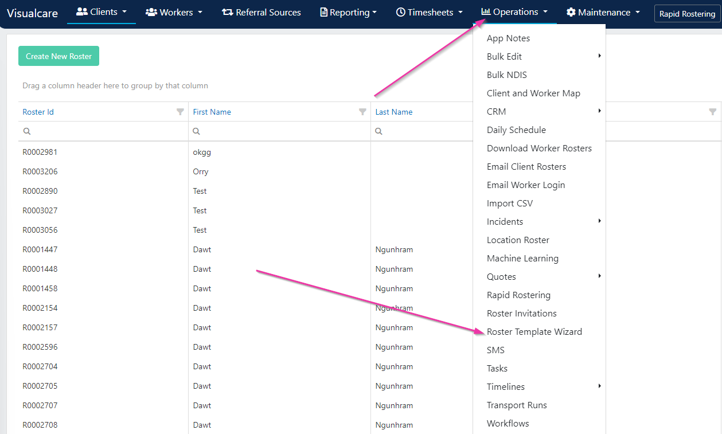
Task: Click roster id R0002704
Action: click(x=40, y=367)
